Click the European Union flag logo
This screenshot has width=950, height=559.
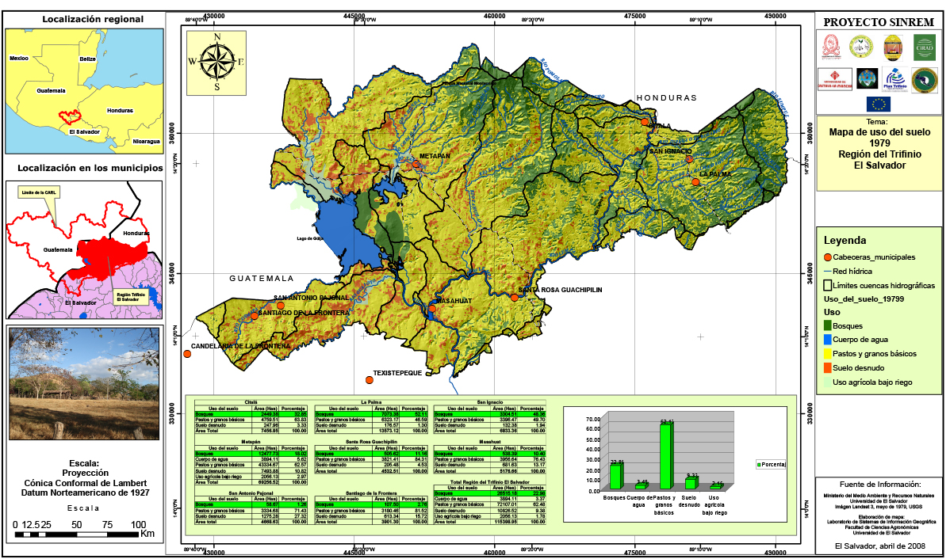point(878,103)
